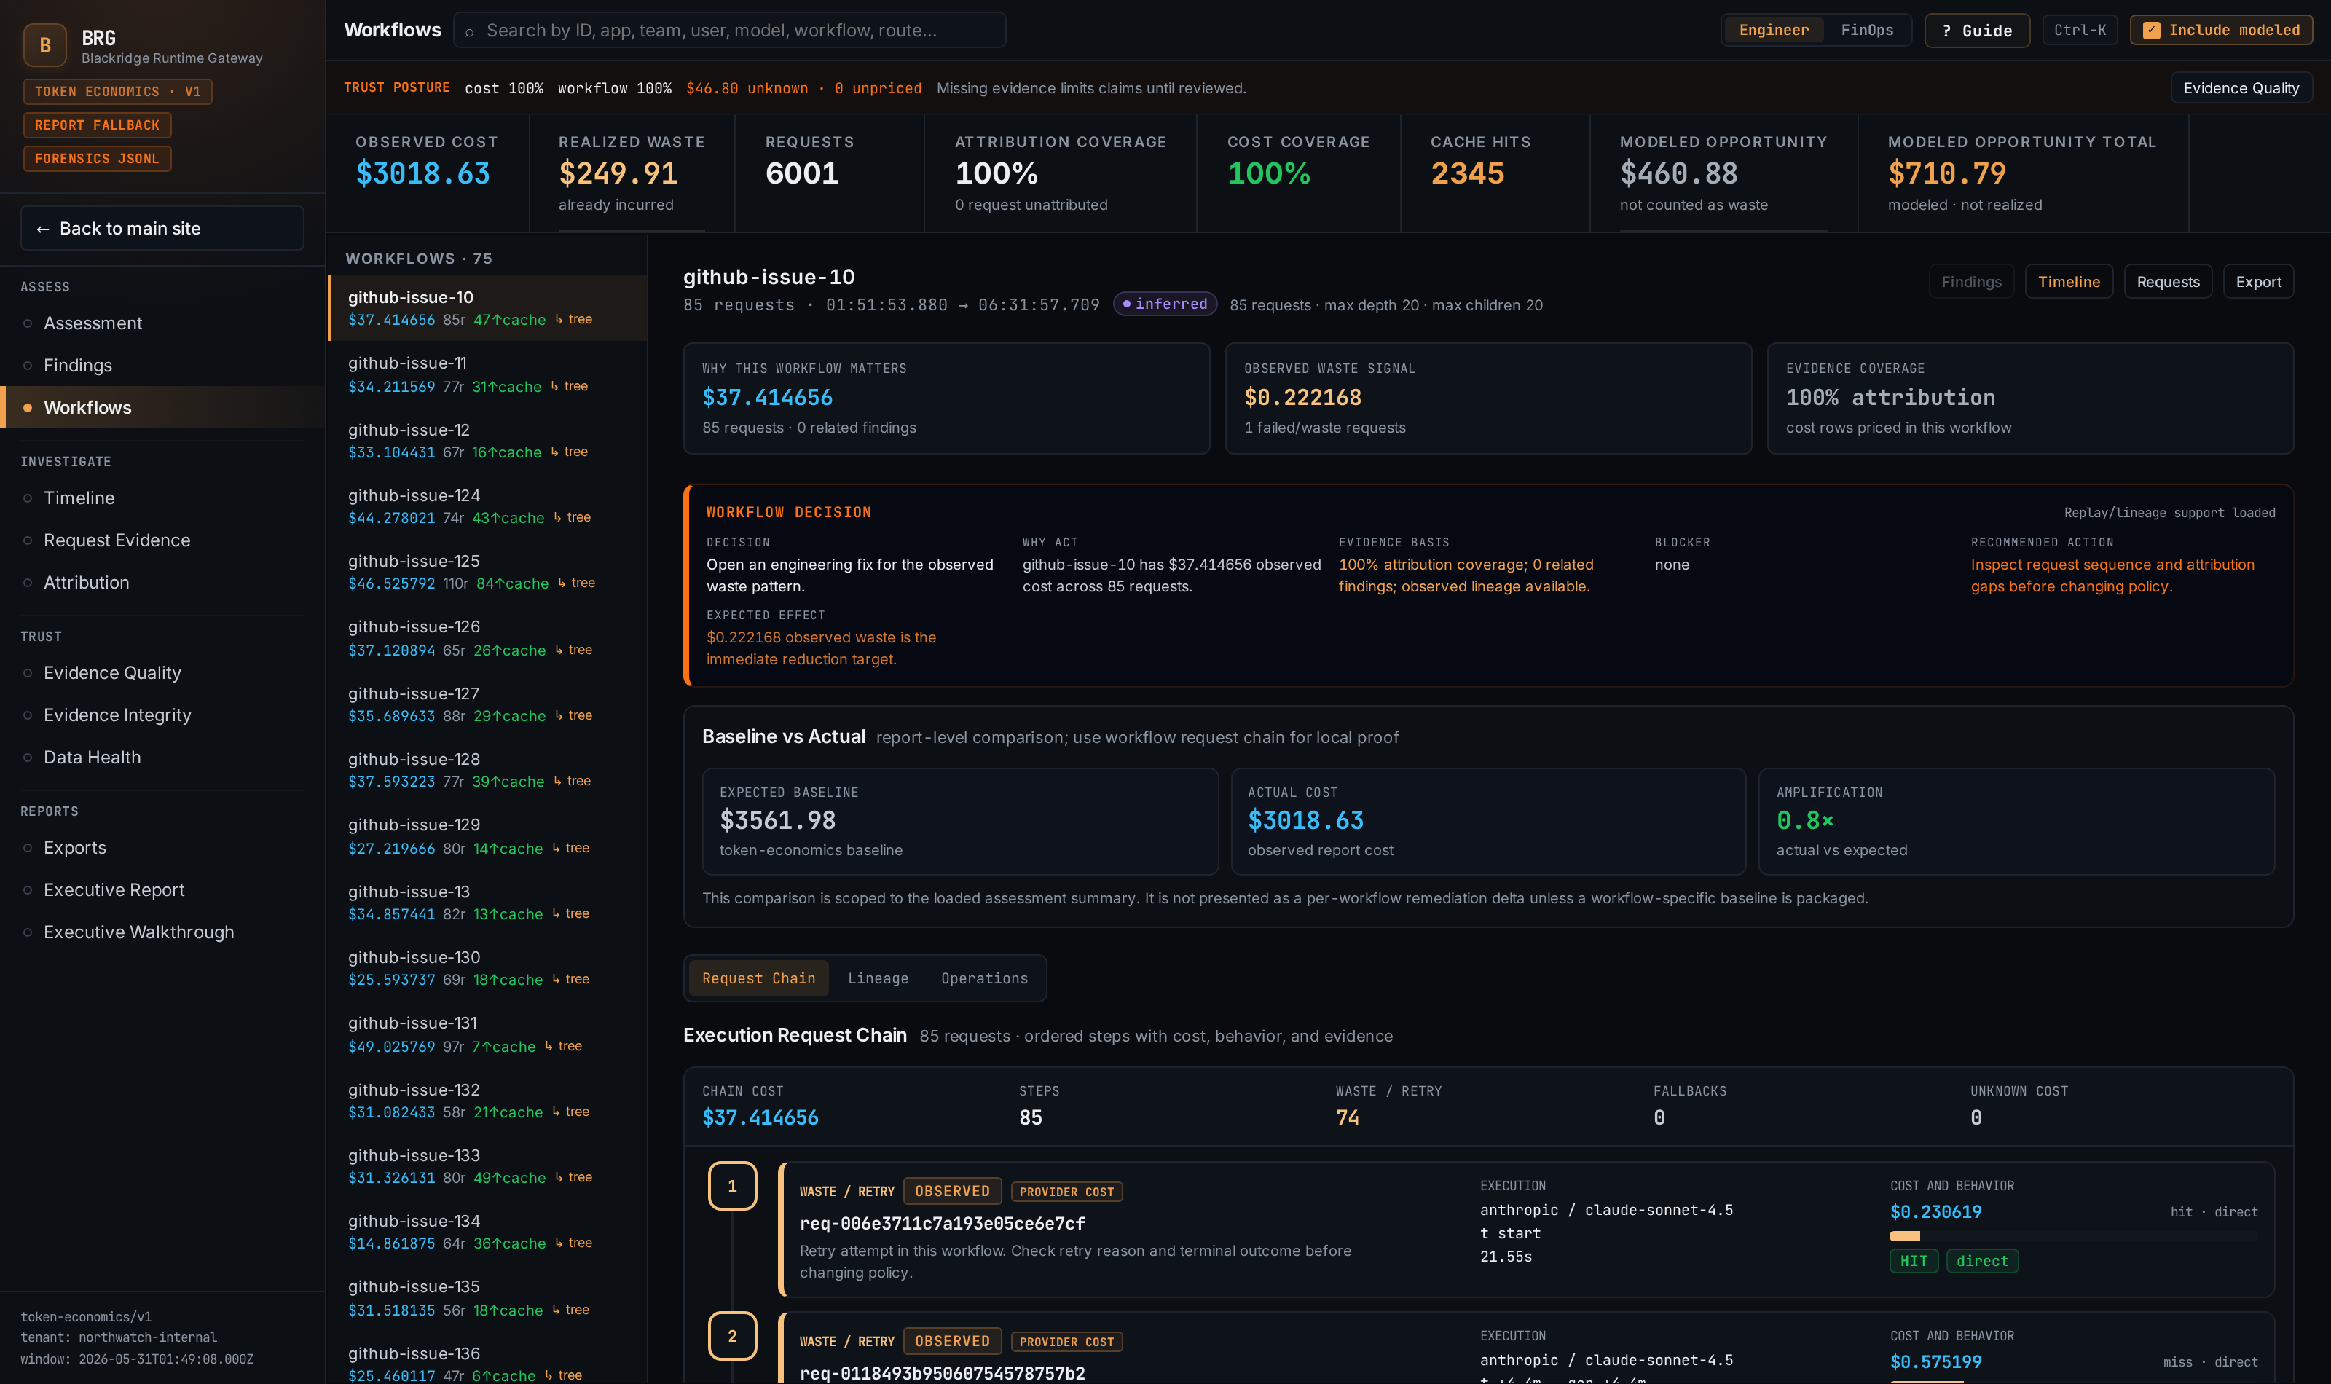Viewport: 2331px width, 1384px height.
Task: Select Workflows in the sidebar
Action: 162,406
